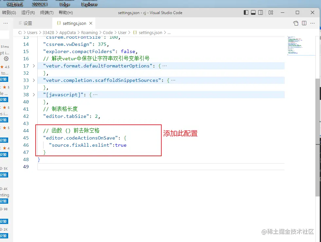The height and width of the screenshot is (242, 321).
Task: Split the editor to the right
Action: pyautogui.click(x=304, y=23)
